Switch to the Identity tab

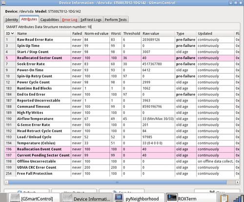click(x=12, y=20)
